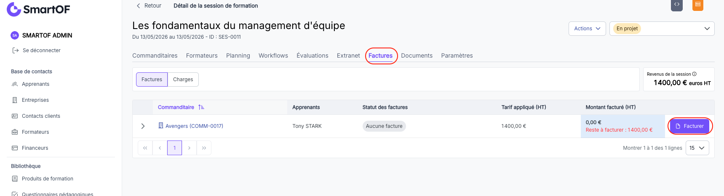Open Formateurs in the sidebar

click(x=35, y=132)
